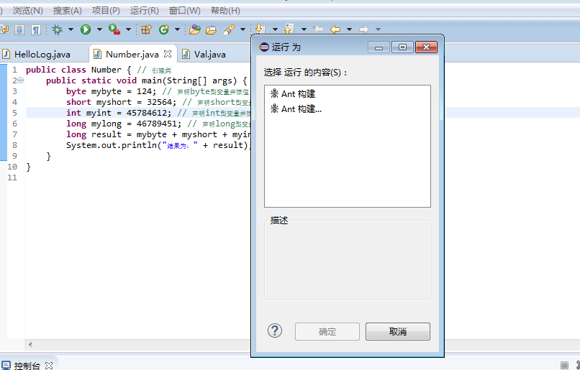Open the Forward history dropdown arrow
Screen dimensions: 580x370
(378, 29)
